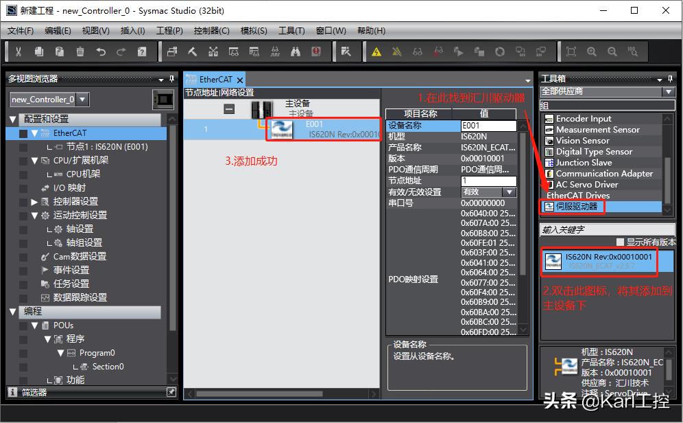Click the binoculars search icon

click(x=296, y=52)
